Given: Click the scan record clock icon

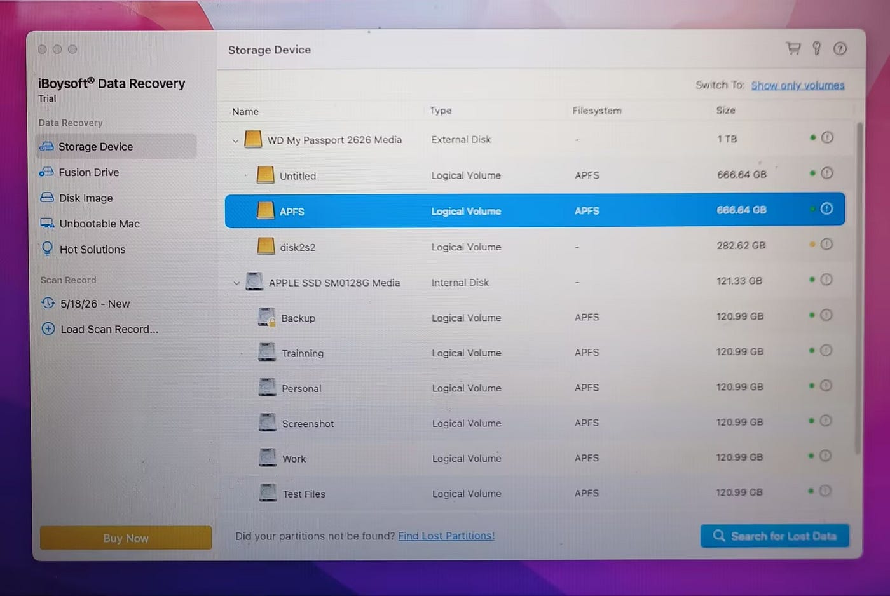Looking at the screenshot, I should [48, 303].
